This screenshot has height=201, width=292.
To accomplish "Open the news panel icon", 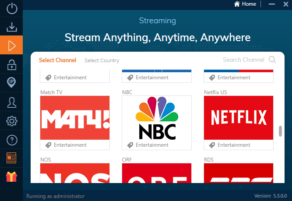I will (12, 158).
